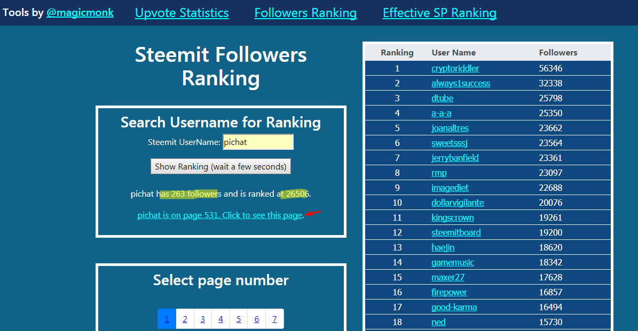Open sweetsssj user link
This screenshot has height=331, width=638.
(x=449, y=143)
